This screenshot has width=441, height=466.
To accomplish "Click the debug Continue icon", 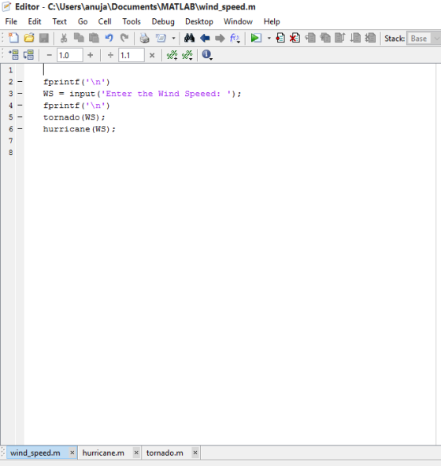I will point(355,38).
